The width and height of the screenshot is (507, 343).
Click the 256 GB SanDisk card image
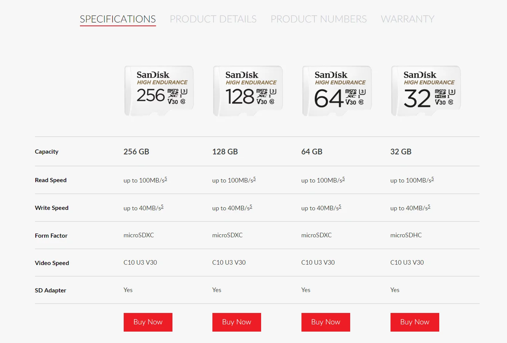pos(159,91)
